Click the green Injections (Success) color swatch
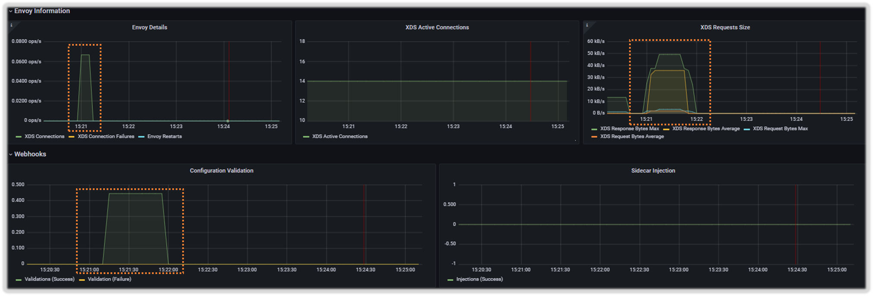 [x=450, y=280]
